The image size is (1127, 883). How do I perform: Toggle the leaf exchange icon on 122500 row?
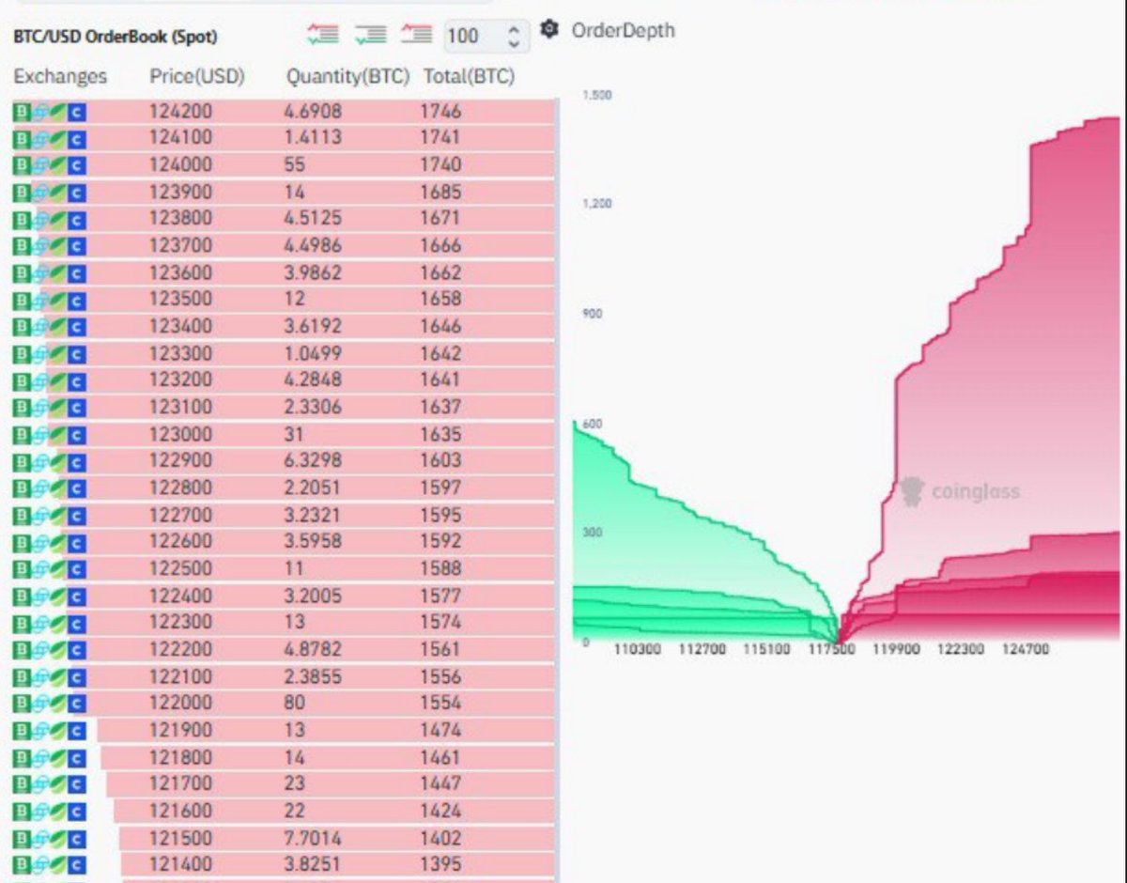58,568
